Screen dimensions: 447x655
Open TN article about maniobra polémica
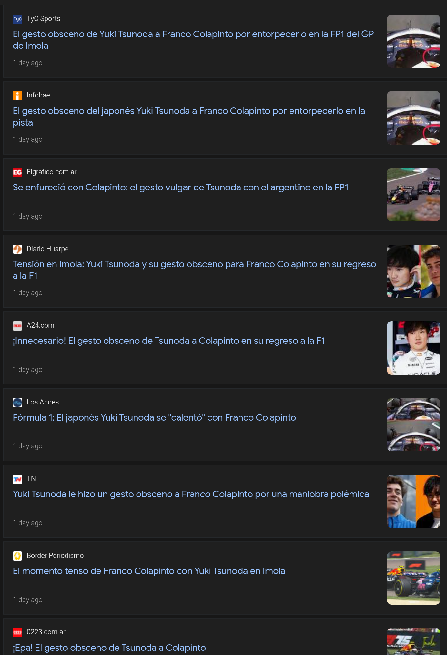click(191, 494)
